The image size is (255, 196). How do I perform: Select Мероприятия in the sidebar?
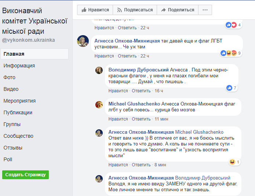[x=19, y=101]
